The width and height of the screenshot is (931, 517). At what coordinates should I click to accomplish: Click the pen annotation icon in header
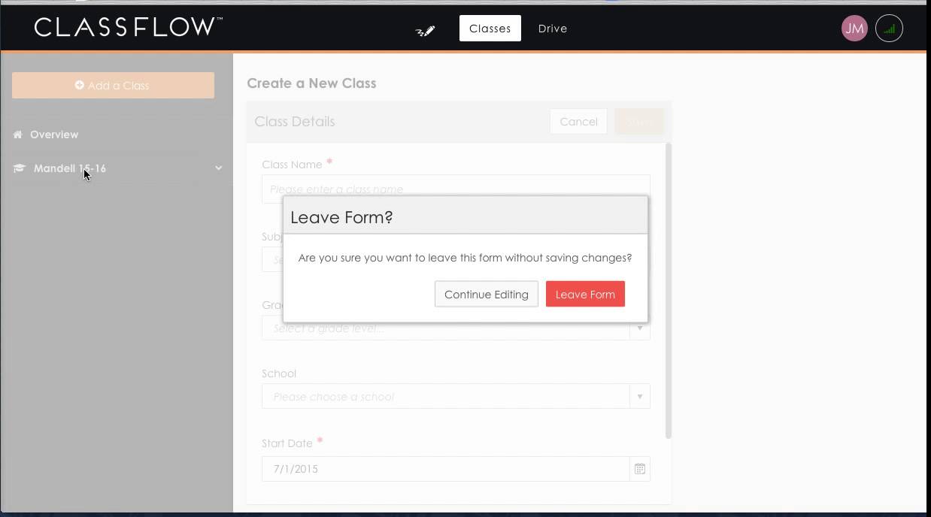pyautogui.click(x=425, y=30)
